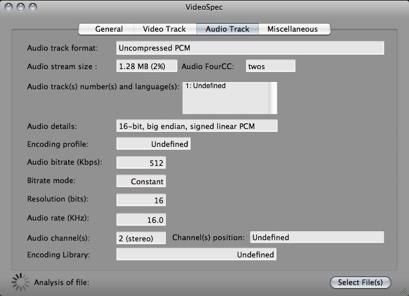Image resolution: width=409 pixels, height=296 pixels.
Task: Click the Bitrate mode Constant field
Action: click(x=141, y=181)
